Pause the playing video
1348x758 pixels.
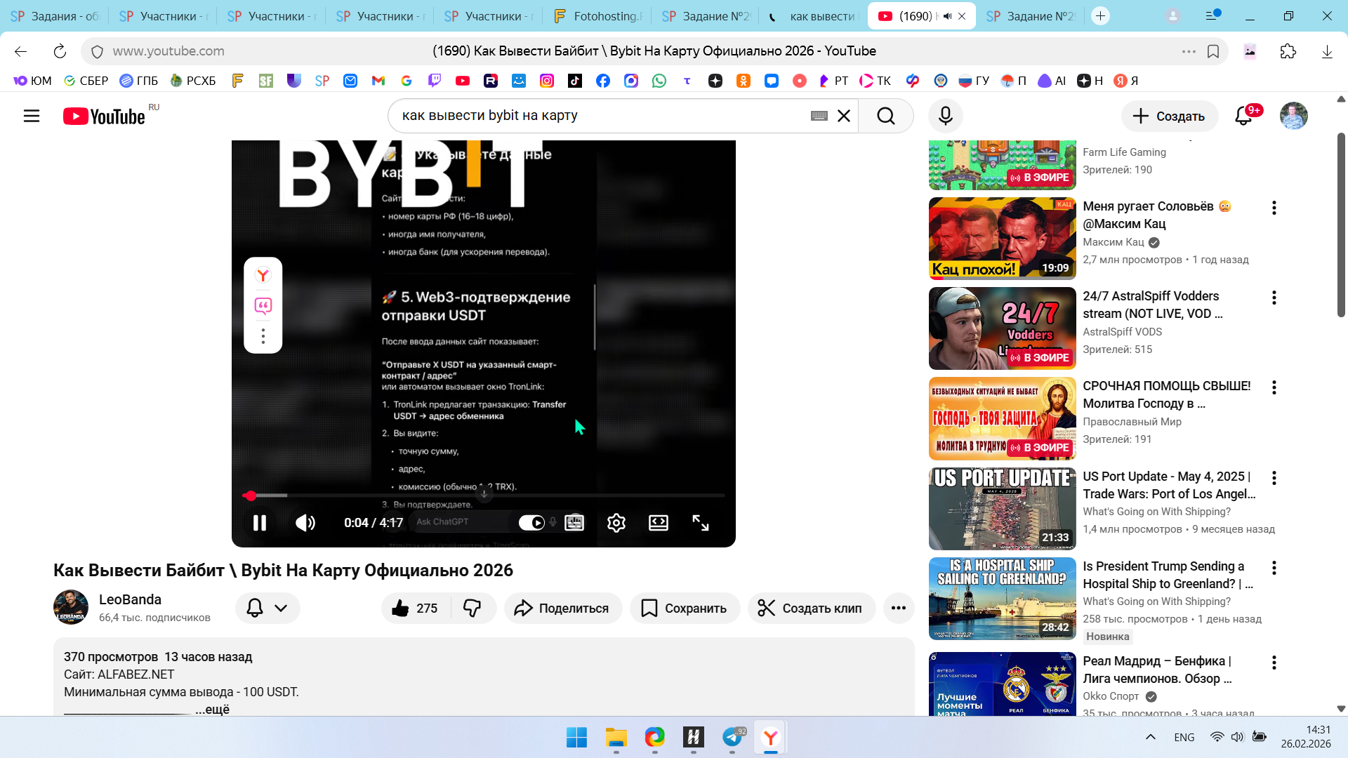coord(259,523)
